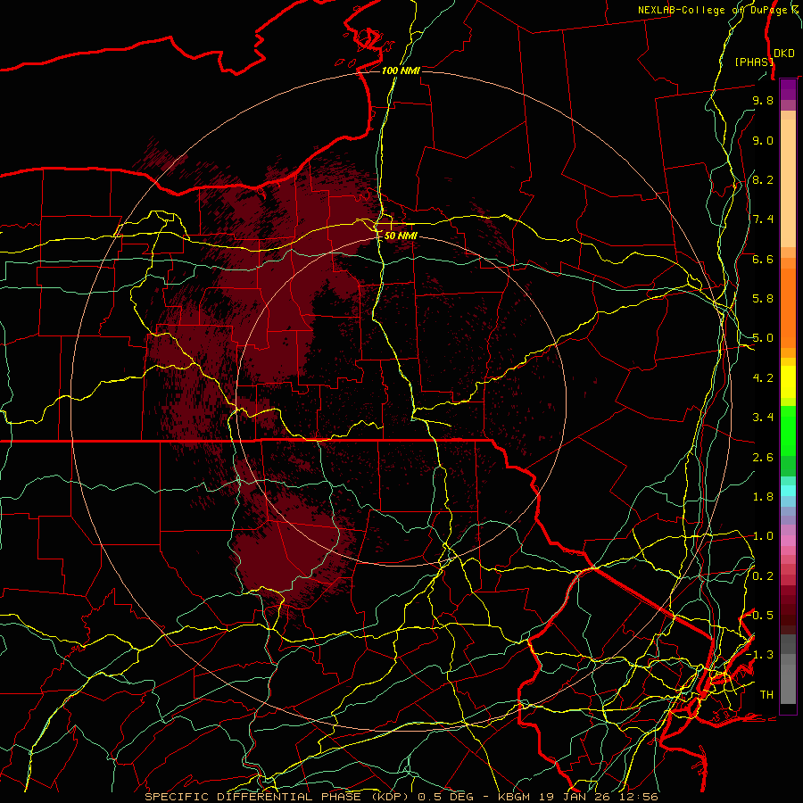Click the 8.2 legend value
The image size is (803, 803).
click(763, 179)
